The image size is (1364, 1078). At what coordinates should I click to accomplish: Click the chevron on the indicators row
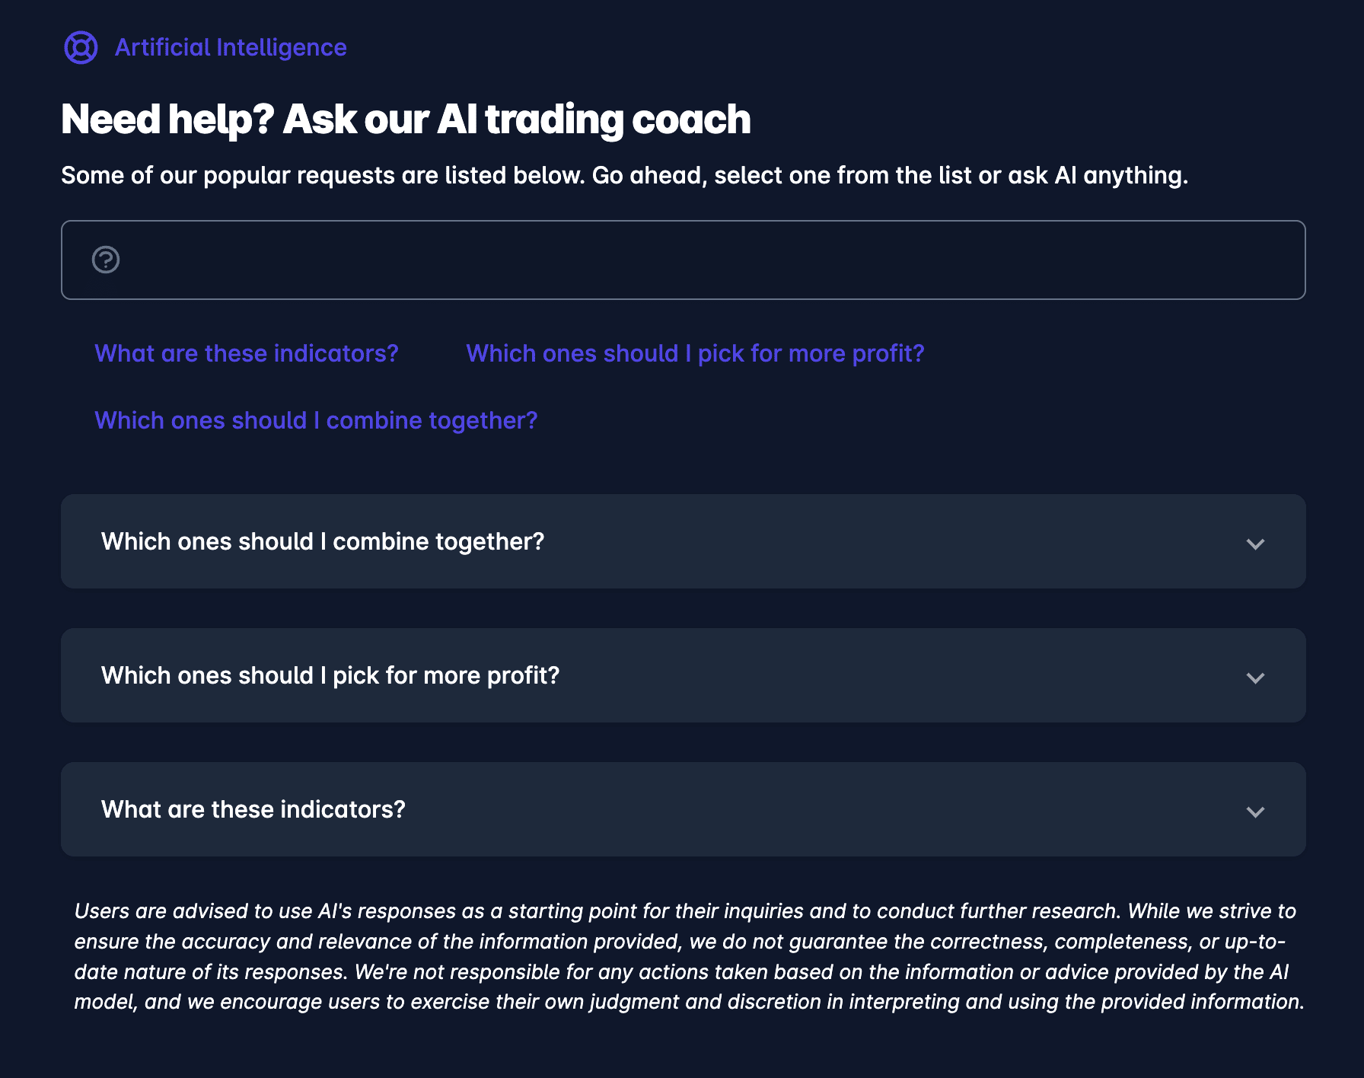[1255, 812]
